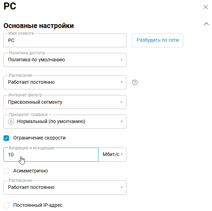Screen dimensions: 212x211
Task: Click the Основные настройки section heading
Action: 38,26
